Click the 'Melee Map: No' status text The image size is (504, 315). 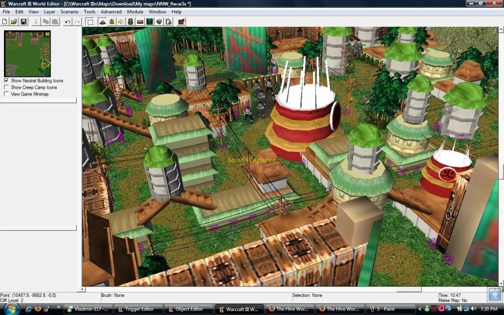[453, 300]
